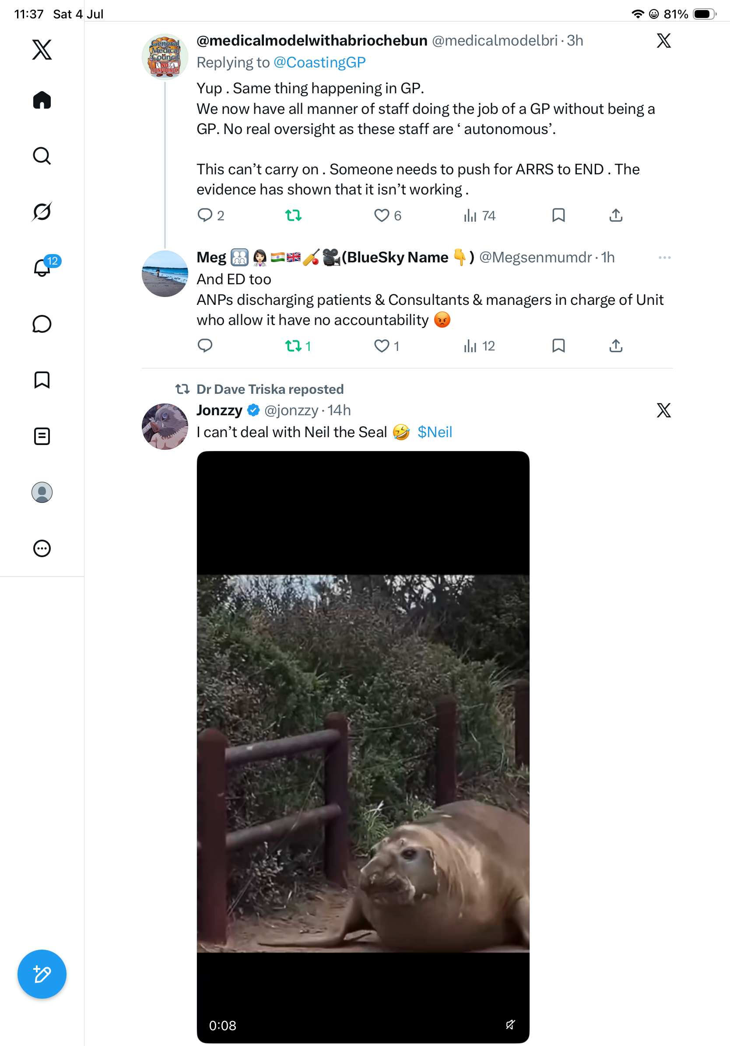Compose a new post with blue button
The height and width of the screenshot is (1046, 730).
point(42,974)
